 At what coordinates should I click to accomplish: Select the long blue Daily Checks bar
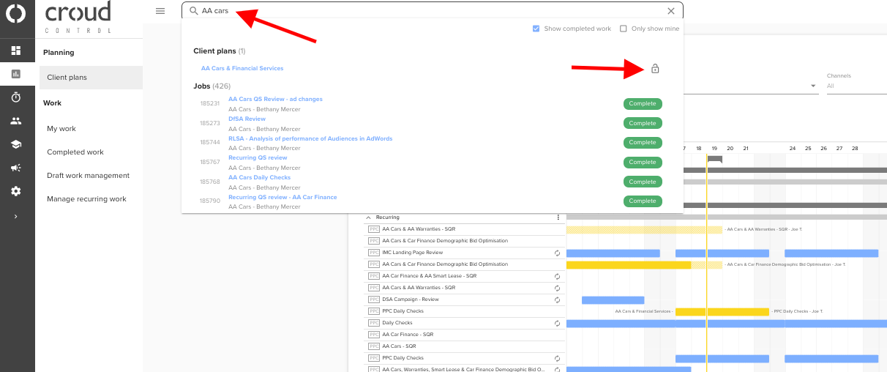(x=727, y=323)
